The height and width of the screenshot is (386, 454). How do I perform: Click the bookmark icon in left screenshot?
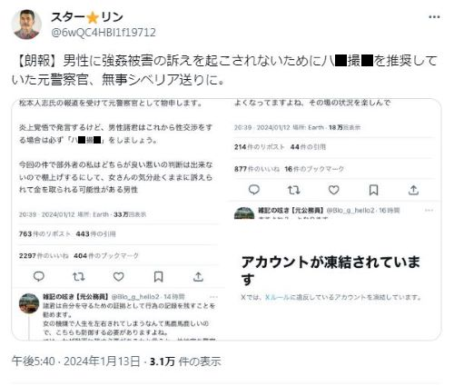coord(158,276)
